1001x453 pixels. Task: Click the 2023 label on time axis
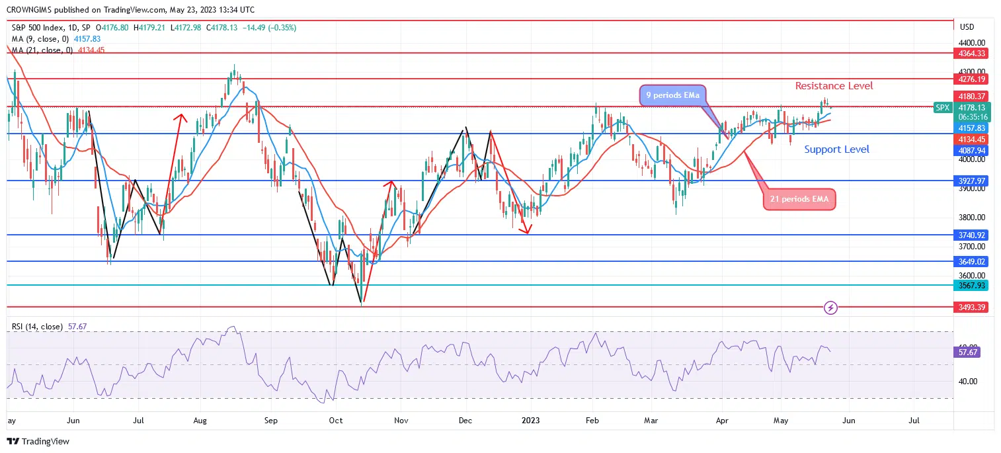(x=531, y=419)
